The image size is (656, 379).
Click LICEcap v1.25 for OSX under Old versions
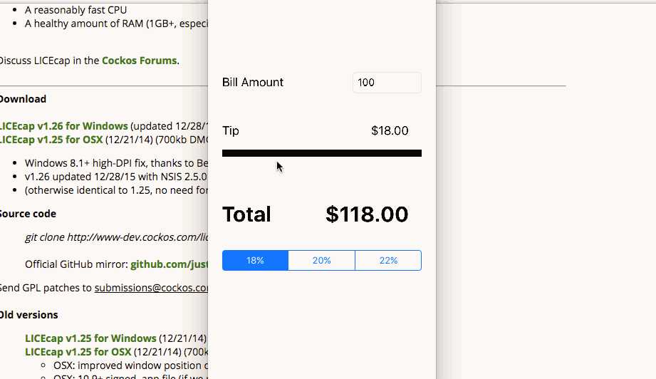click(x=78, y=352)
